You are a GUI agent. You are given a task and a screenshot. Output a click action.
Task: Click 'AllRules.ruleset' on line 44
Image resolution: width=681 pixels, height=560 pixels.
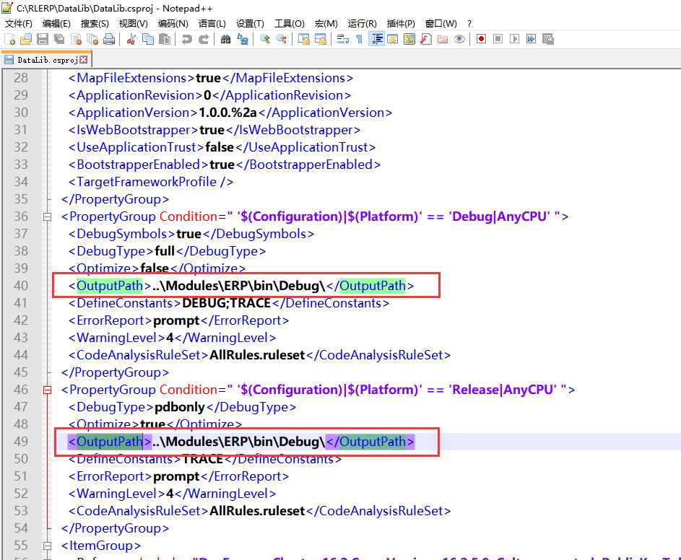point(257,355)
